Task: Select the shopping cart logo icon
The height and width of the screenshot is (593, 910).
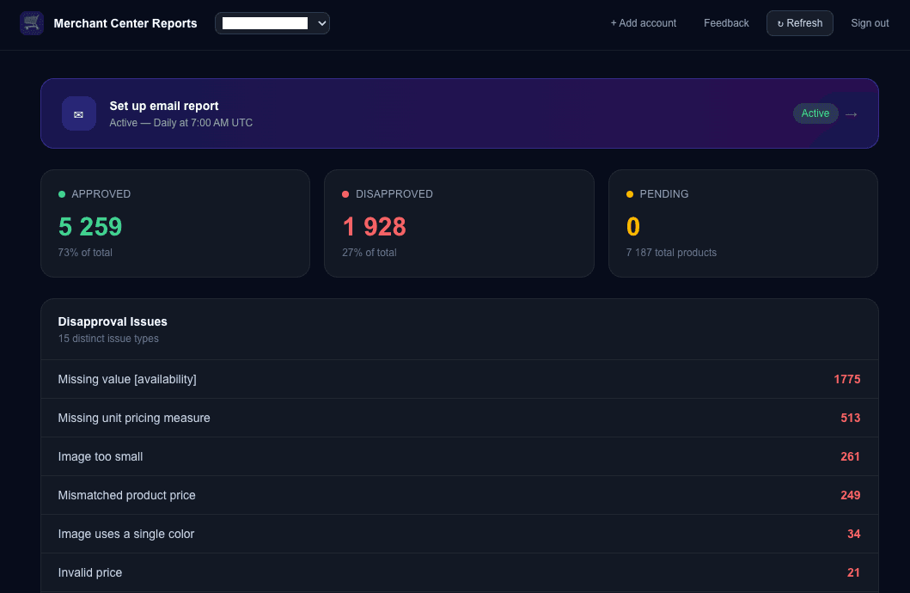Action: click(x=31, y=23)
